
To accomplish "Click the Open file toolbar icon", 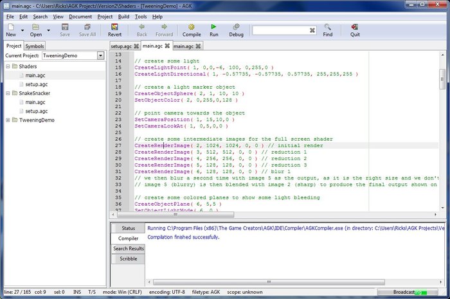I will pos(35,27).
